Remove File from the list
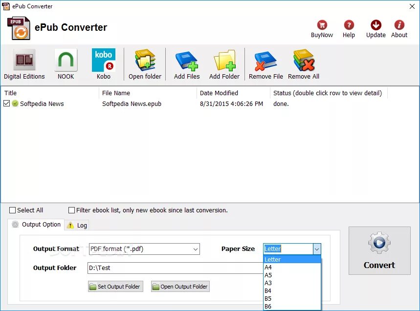This screenshot has width=420, height=311. click(265, 61)
